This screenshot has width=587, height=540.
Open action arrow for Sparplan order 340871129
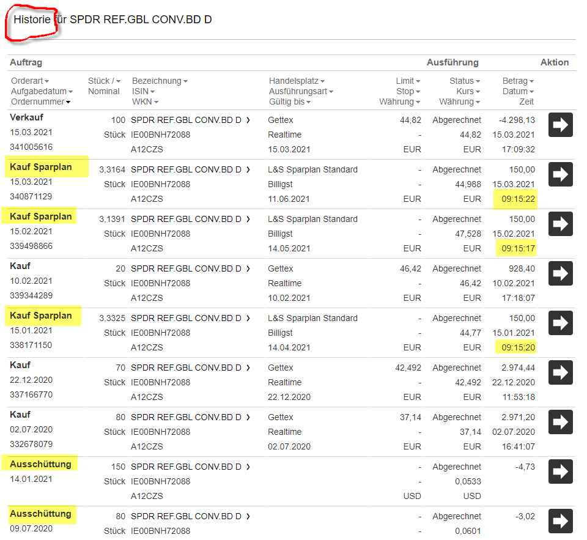(x=561, y=174)
